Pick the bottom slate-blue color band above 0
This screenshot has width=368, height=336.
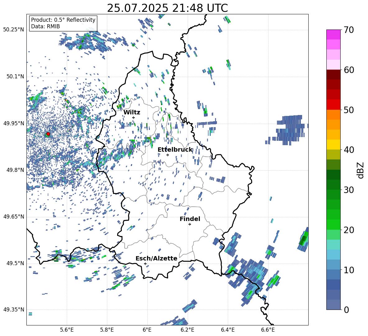pyautogui.click(x=333, y=305)
